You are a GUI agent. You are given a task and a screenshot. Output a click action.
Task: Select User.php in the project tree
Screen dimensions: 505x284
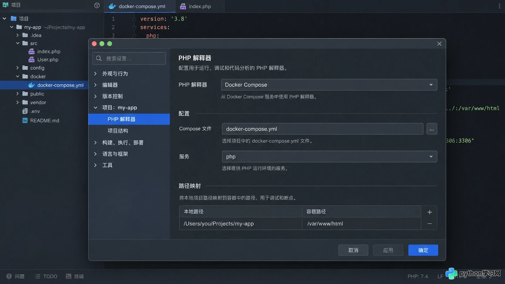click(43, 60)
